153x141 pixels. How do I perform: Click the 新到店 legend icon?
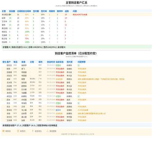coord(3,131)
